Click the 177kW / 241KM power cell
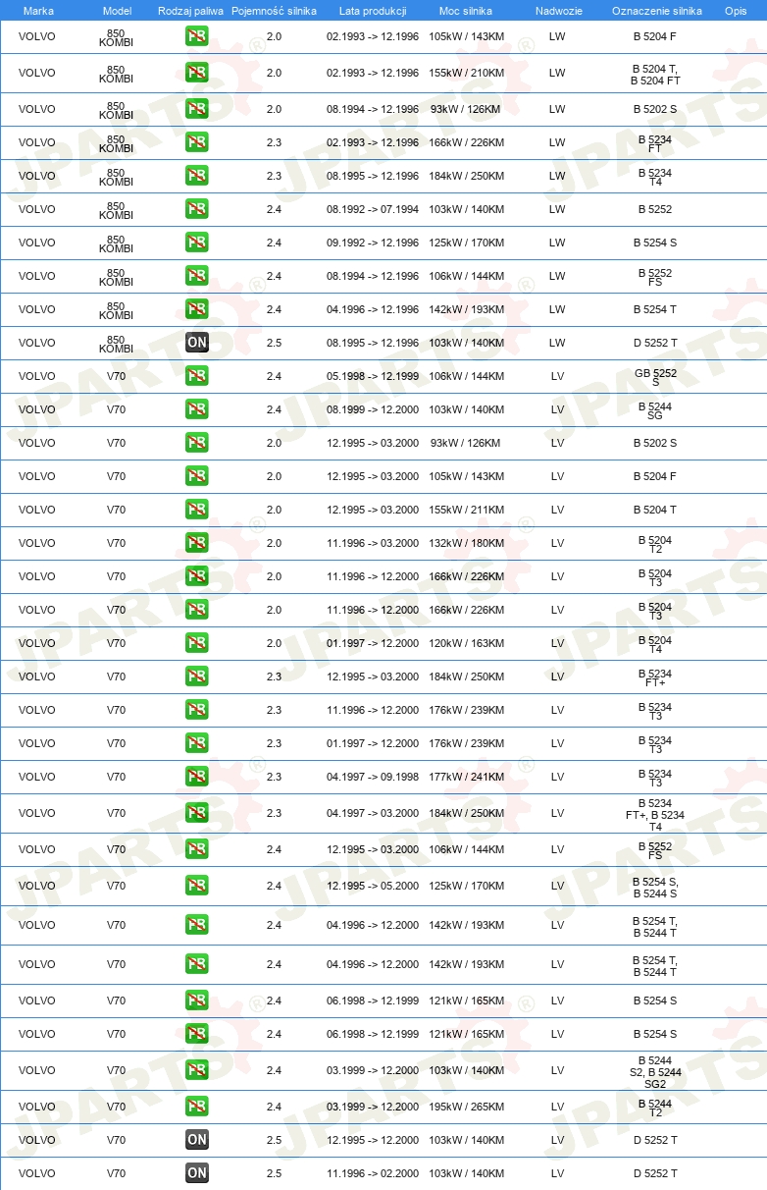767x1190 pixels. tap(466, 777)
